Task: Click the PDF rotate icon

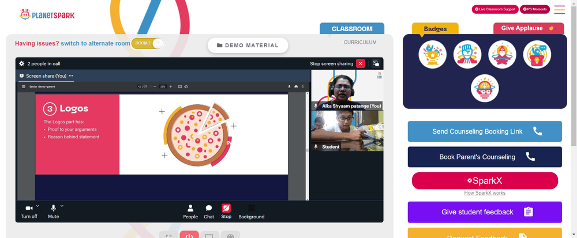Action: (x=186, y=86)
